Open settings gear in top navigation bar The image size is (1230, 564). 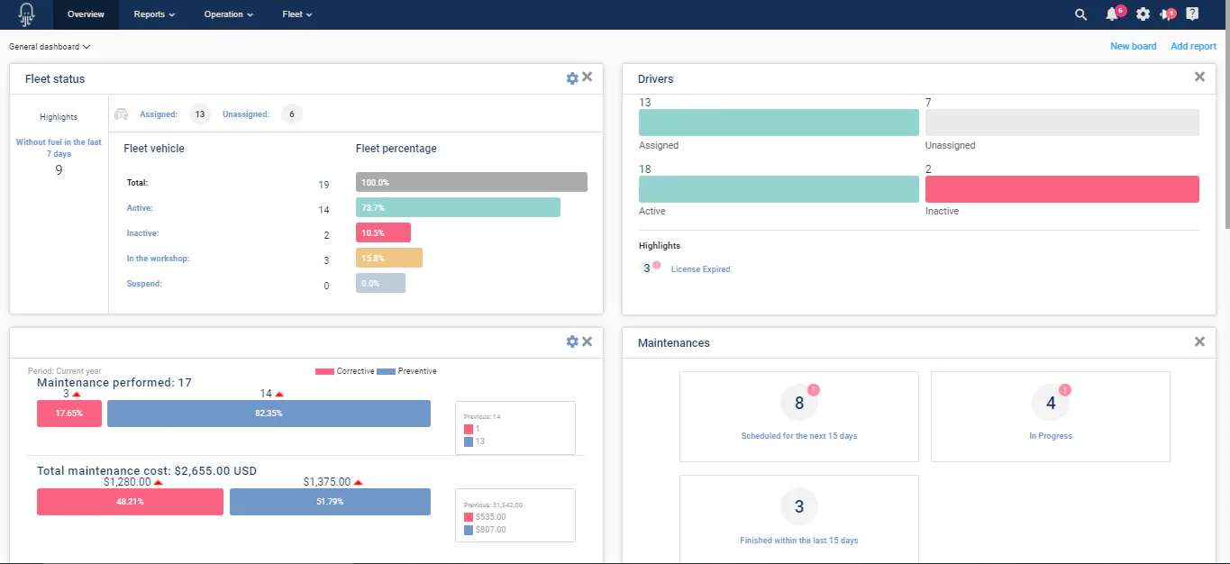click(1143, 14)
